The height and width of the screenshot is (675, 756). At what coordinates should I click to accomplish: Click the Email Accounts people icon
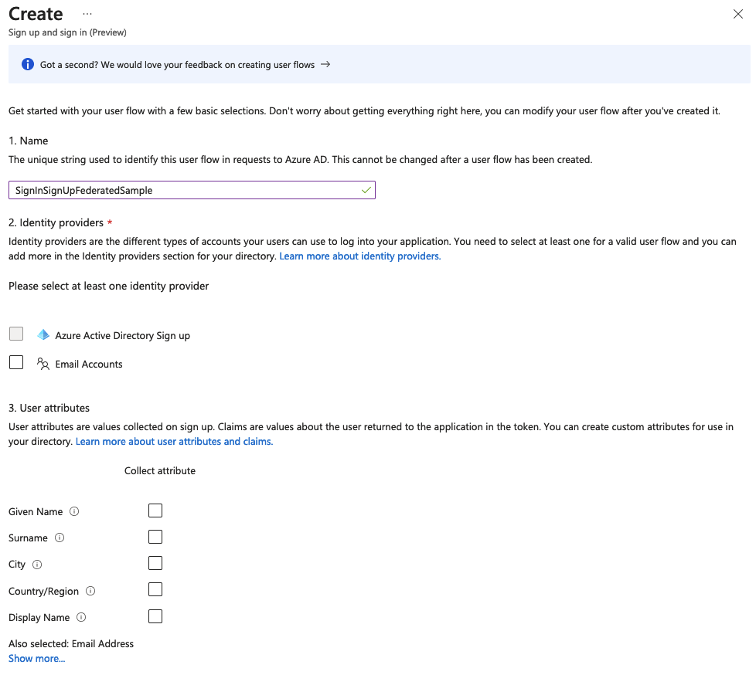(x=43, y=364)
